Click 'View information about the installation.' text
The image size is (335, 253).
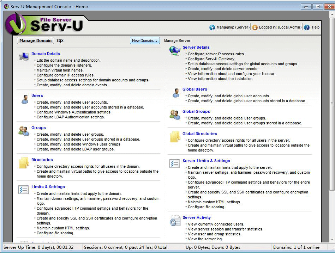(x=221, y=79)
